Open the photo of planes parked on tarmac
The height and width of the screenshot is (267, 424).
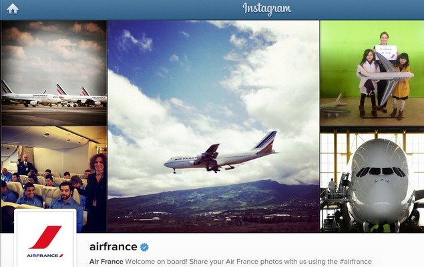[54, 73]
